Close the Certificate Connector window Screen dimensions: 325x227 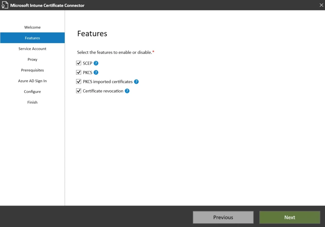click(x=321, y=5)
